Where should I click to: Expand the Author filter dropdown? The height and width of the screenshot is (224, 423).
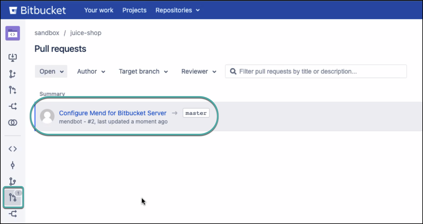[91, 72]
